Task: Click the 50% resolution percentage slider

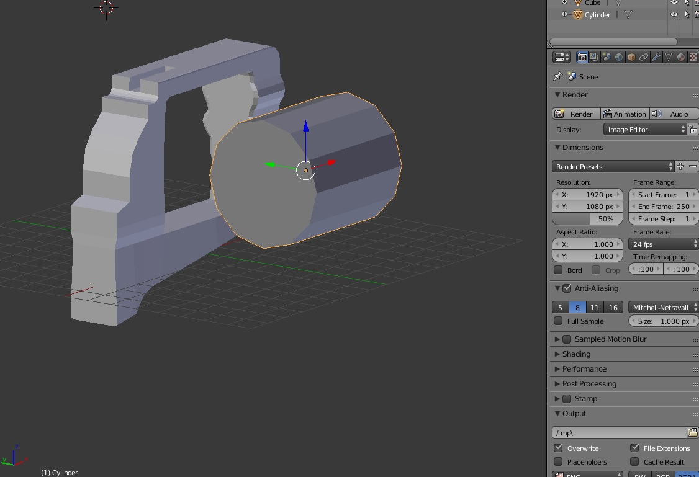Action: click(x=587, y=219)
